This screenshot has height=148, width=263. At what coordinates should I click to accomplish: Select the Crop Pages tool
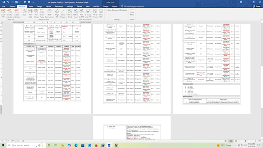coord(42,14)
